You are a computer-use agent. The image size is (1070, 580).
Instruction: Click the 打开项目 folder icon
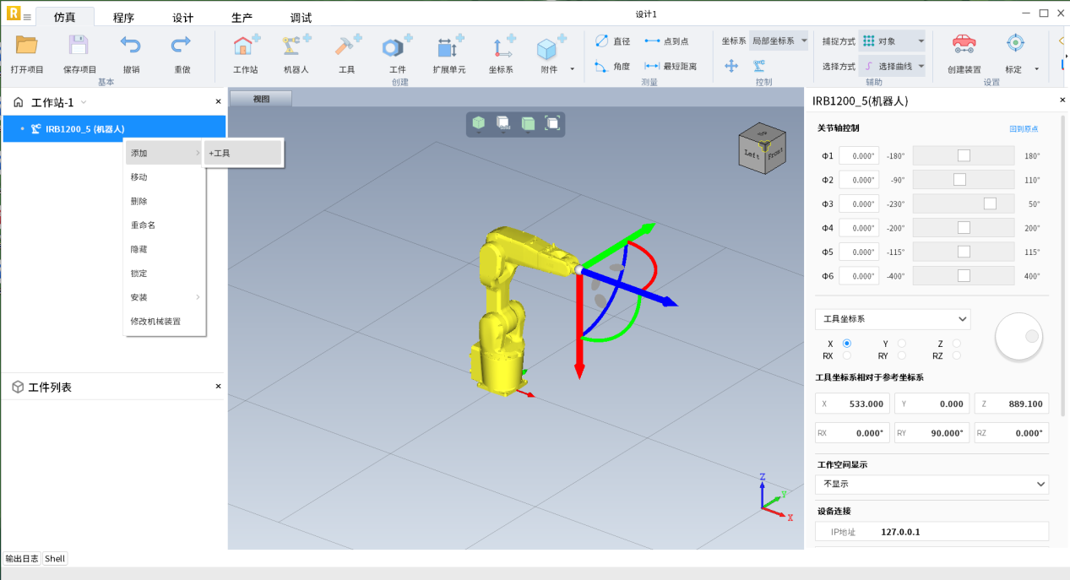[x=27, y=46]
